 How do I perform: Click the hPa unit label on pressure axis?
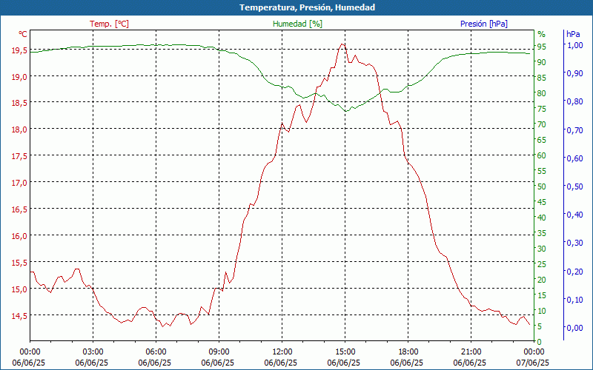point(573,33)
